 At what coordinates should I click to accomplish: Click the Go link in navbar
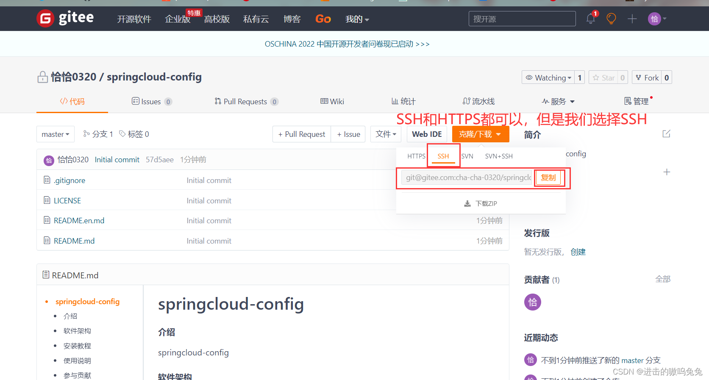[323, 19]
